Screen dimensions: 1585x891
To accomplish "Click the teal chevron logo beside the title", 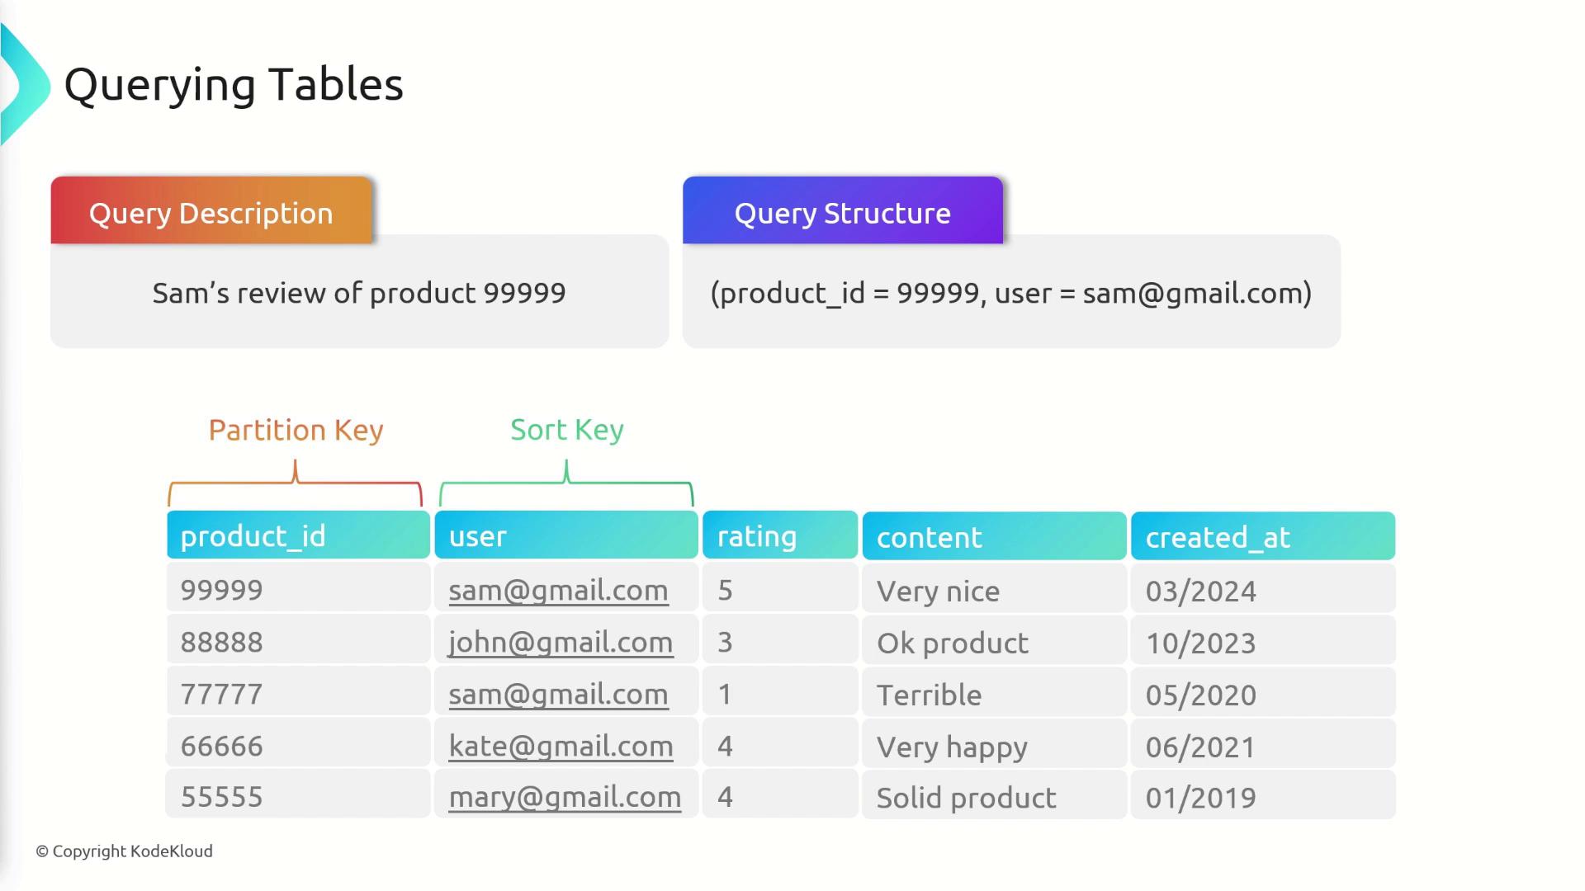I will [25, 85].
